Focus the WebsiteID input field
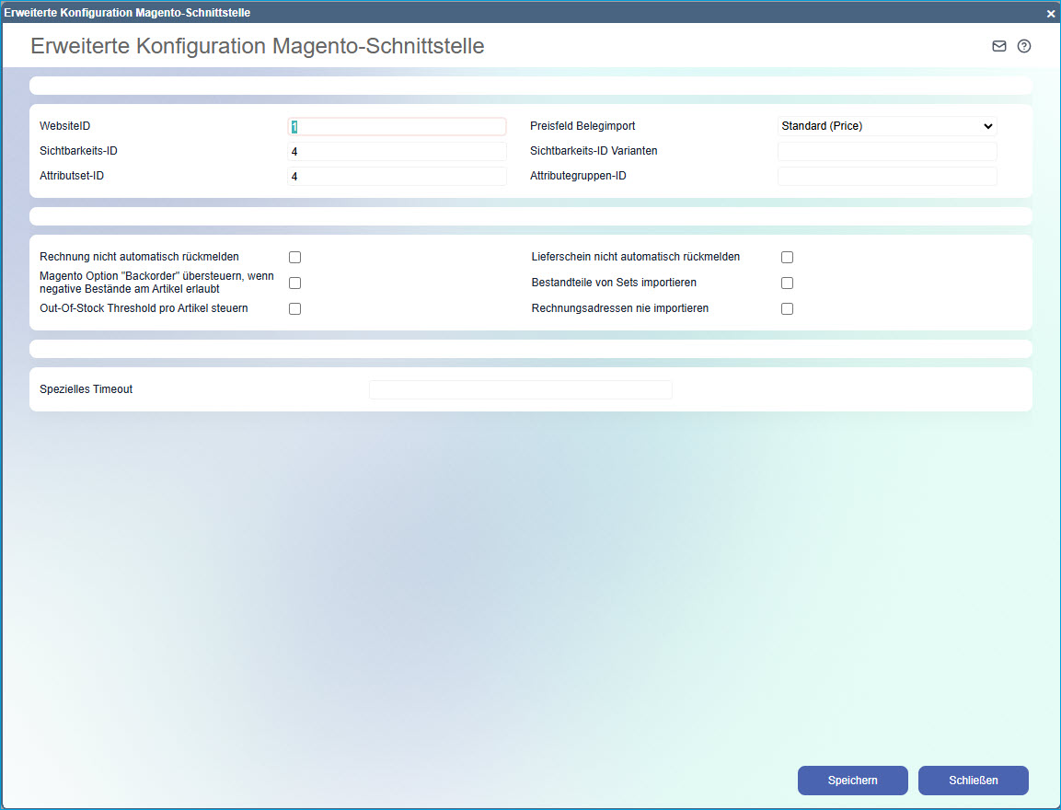This screenshot has width=1061, height=810. point(398,126)
